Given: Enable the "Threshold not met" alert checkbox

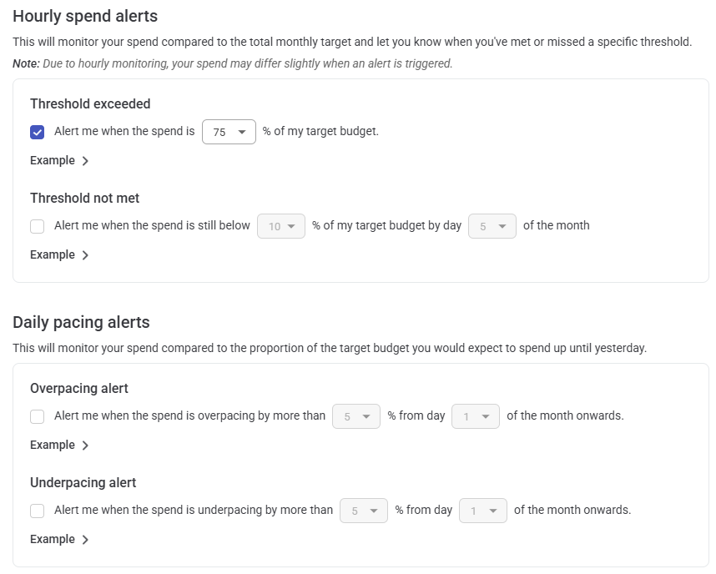Looking at the screenshot, I should click(x=37, y=225).
